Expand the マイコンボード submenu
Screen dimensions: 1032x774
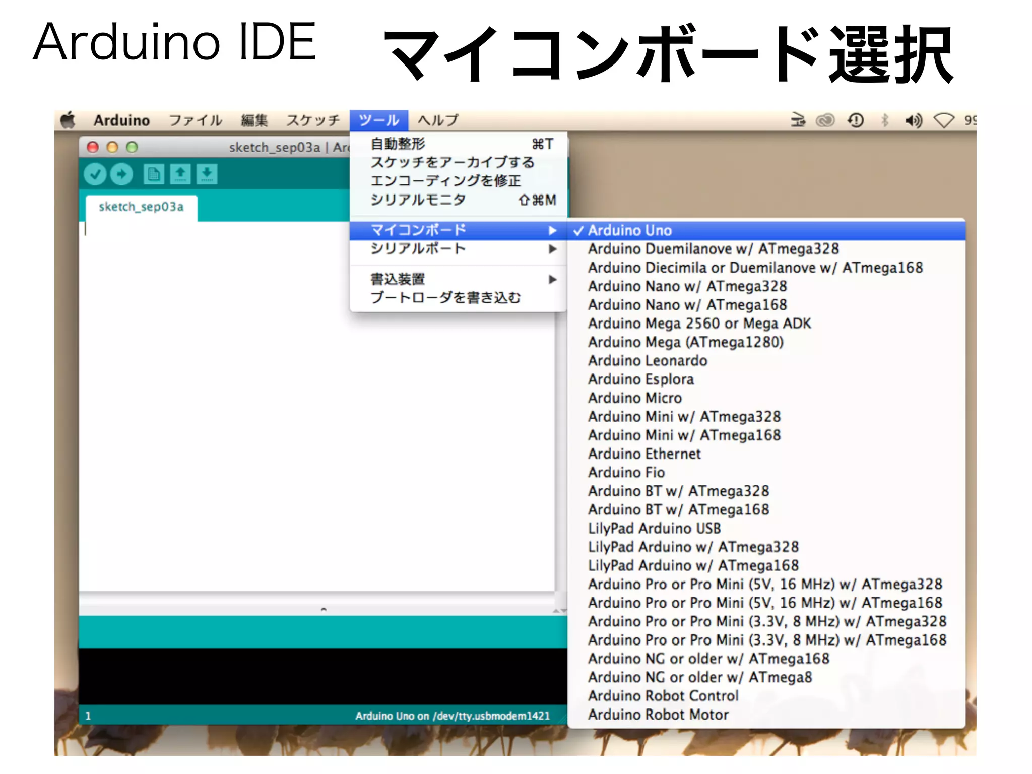click(x=459, y=230)
